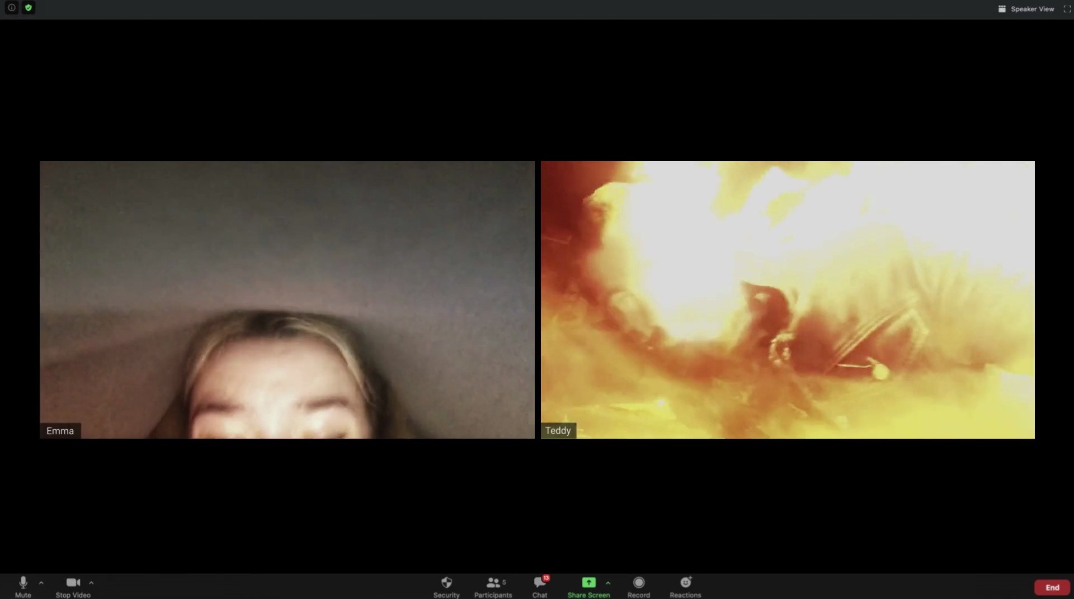Mute the microphone
1074x599 pixels.
23,587
